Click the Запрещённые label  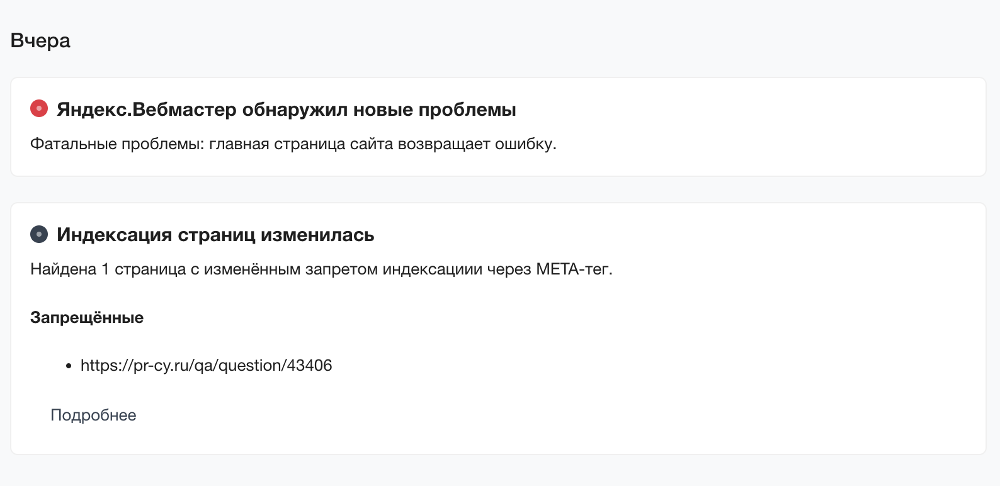(86, 317)
